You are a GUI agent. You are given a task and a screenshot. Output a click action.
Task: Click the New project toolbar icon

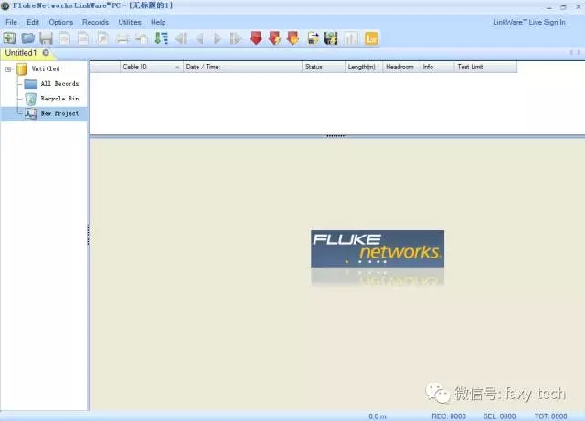(10, 38)
